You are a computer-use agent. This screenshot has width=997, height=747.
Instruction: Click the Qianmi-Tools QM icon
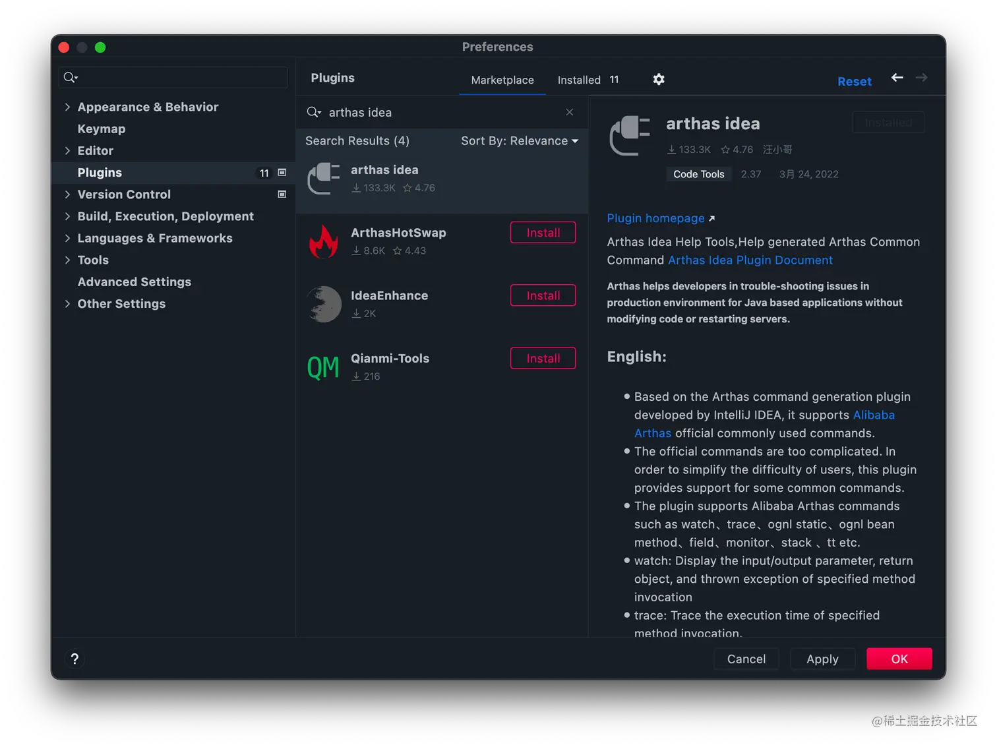(x=323, y=367)
